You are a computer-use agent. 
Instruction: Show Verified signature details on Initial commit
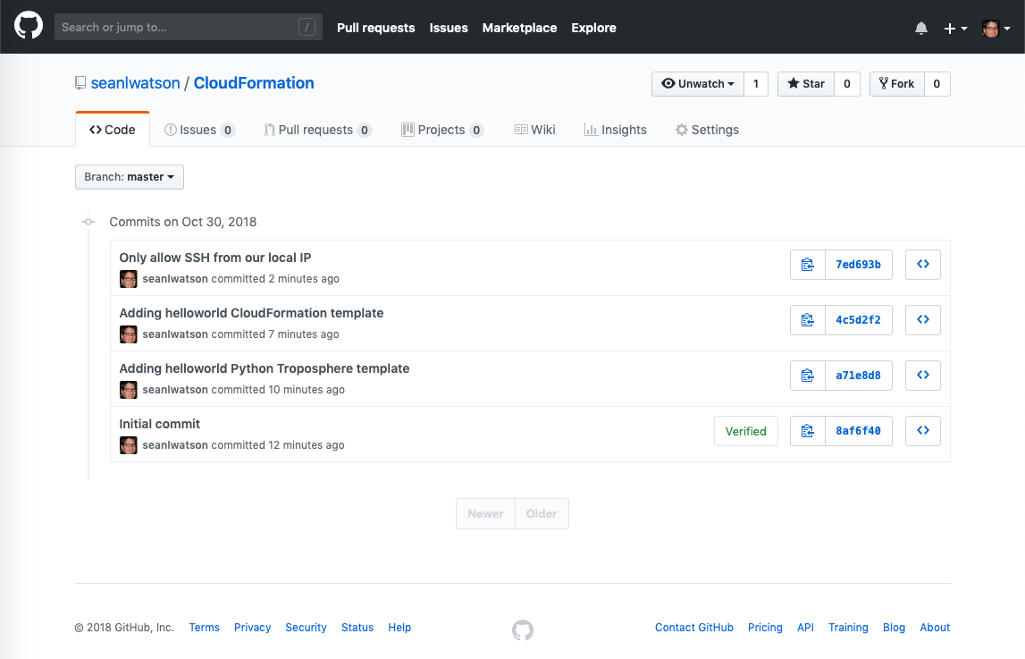[x=746, y=431]
